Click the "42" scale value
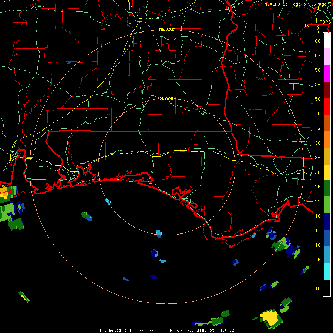The height and width of the screenshot is (333, 333). (318, 128)
